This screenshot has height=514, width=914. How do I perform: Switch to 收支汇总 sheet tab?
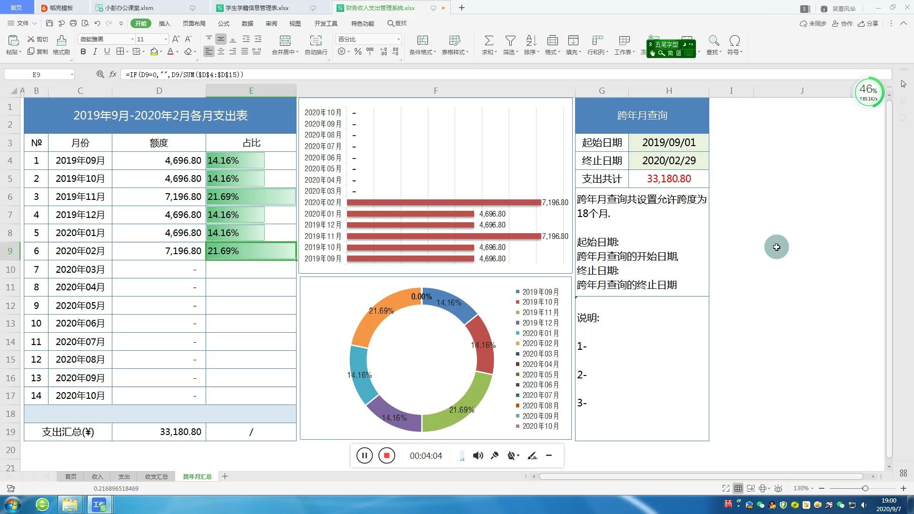[156, 476]
